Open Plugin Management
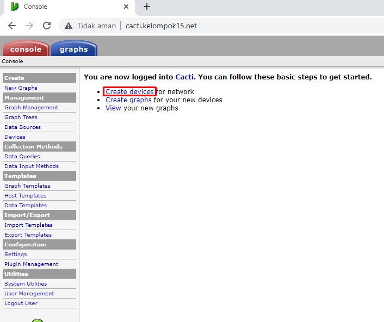The width and height of the screenshot is (384, 322). [32, 264]
